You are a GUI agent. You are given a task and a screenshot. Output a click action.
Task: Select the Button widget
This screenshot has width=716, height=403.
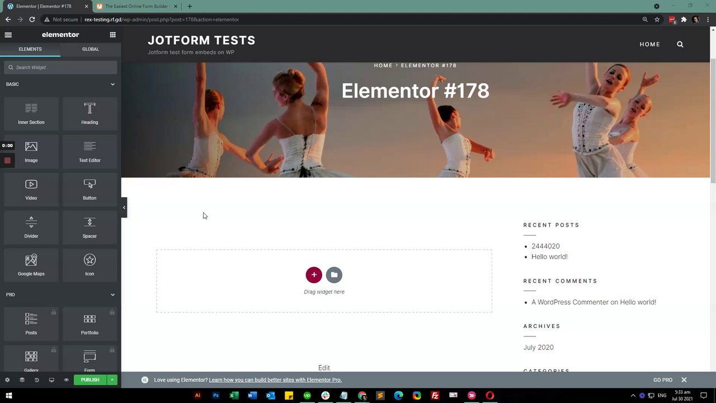(x=89, y=190)
